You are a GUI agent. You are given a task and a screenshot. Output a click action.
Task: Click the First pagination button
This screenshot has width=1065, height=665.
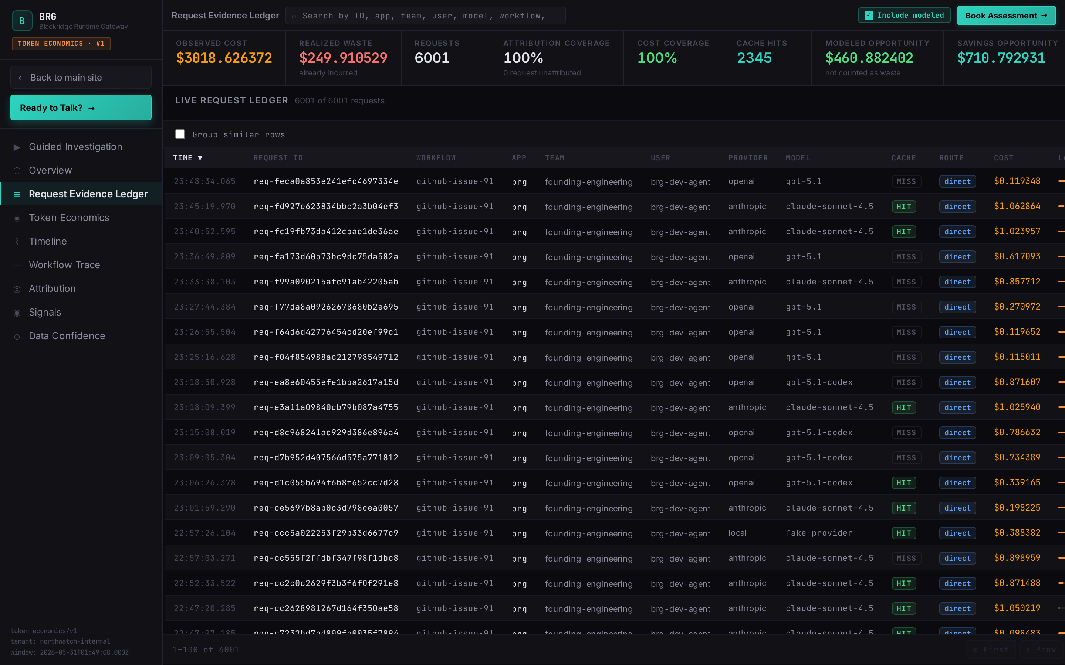click(991, 649)
